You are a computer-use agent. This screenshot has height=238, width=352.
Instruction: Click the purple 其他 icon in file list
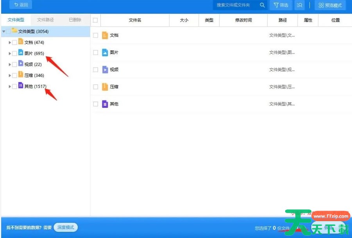(105, 104)
